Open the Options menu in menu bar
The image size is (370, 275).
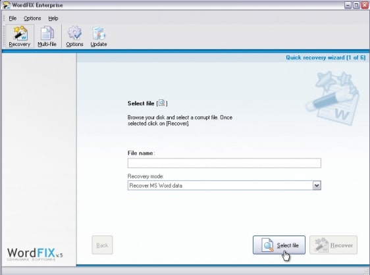click(32, 18)
